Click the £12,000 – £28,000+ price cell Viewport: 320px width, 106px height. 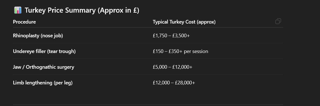pyautogui.click(x=174, y=83)
